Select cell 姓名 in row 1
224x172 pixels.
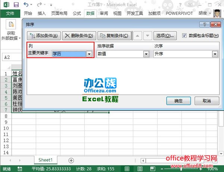[x=17, y=74]
